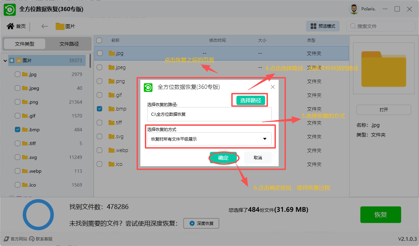Uncheck the selected .bmp folder checkbox
Viewport: 419px width, 246px height.
tap(99, 108)
